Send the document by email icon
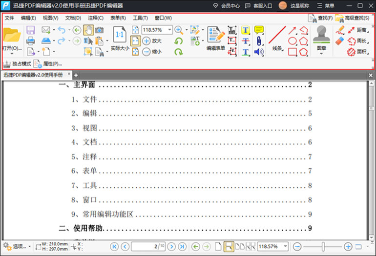376x256 pixels. (46, 30)
